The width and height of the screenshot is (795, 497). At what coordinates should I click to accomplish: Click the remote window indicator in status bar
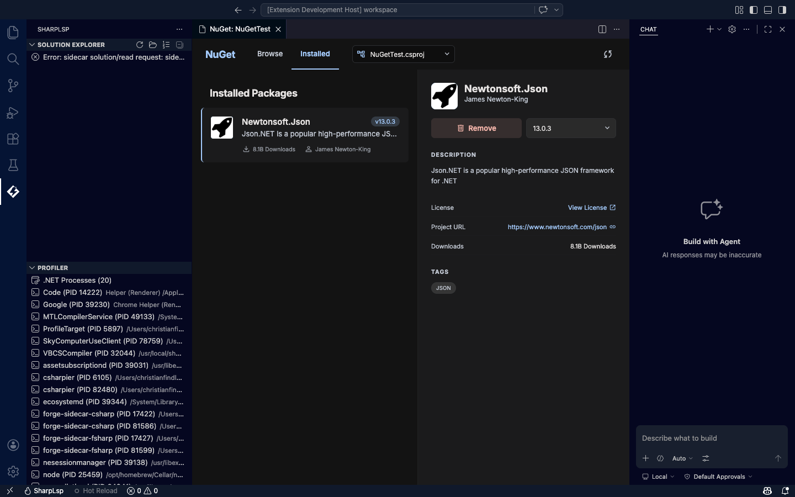[10, 490]
